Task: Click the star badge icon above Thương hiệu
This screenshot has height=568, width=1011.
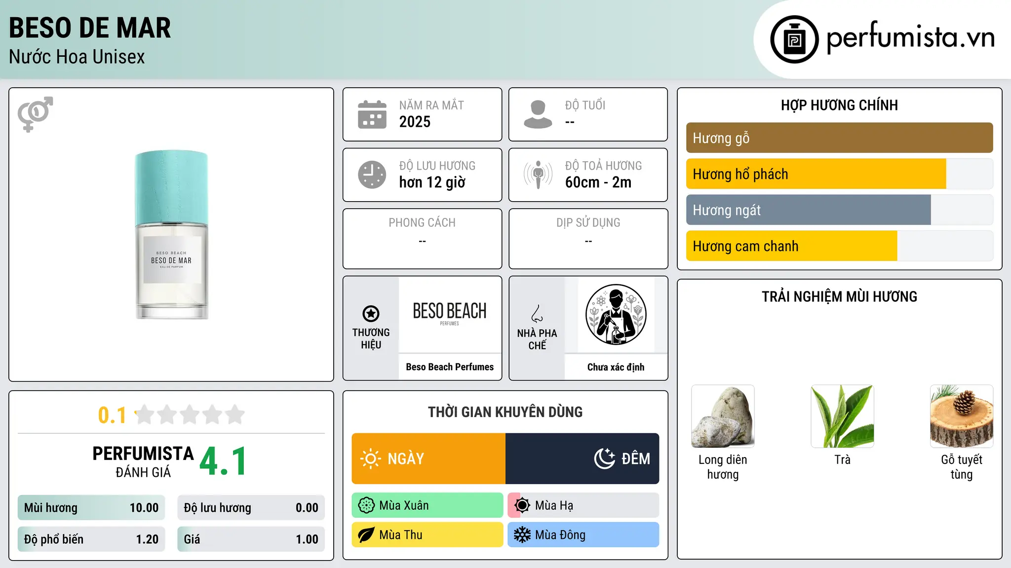Action: click(x=371, y=313)
